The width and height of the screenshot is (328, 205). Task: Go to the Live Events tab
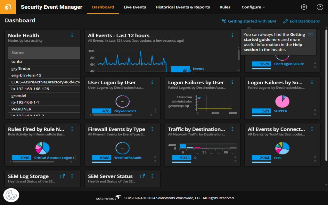135,7
